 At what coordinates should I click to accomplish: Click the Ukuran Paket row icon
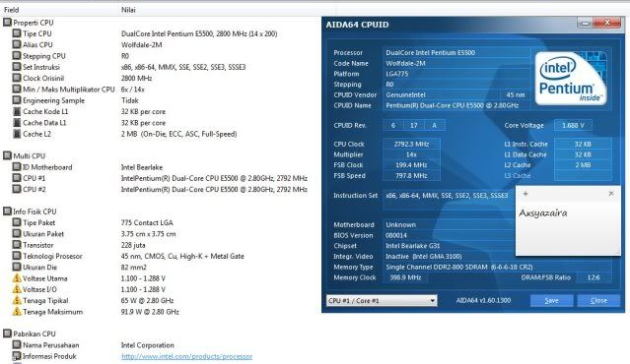coord(17,234)
